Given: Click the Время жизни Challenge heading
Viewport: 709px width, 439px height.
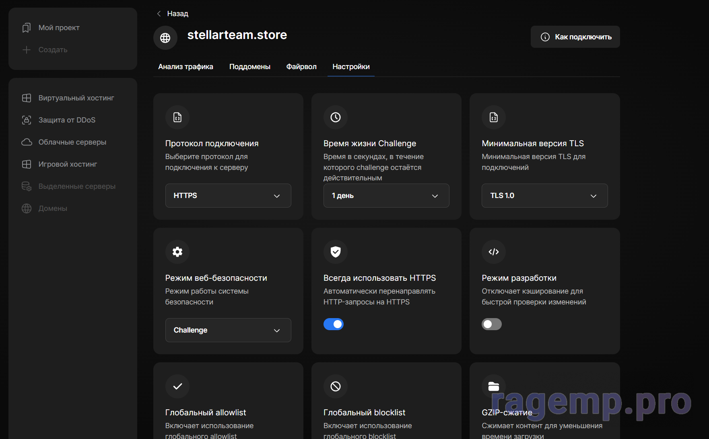Looking at the screenshot, I should [370, 143].
